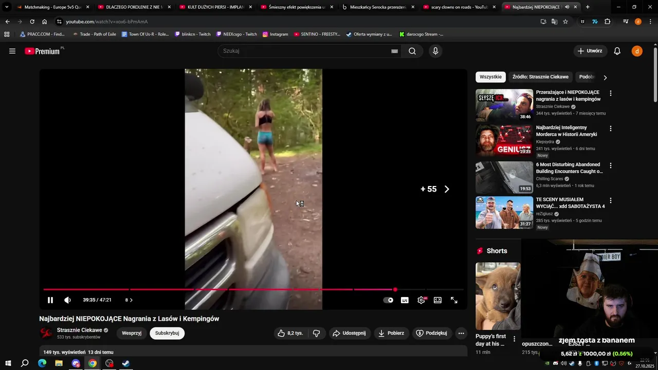Open the YouTube hamburger guide menu
658x370 pixels.
tap(12, 51)
